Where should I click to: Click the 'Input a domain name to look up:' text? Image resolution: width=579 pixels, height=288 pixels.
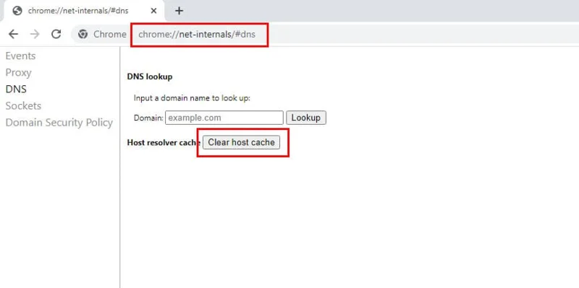(192, 98)
